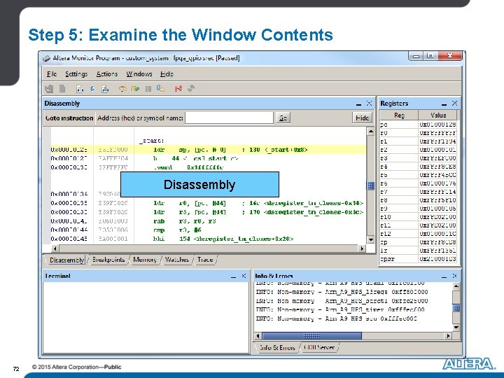This screenshot has width=504, height=378.
Task: Minimize the Disassembly panel
Action: [358, 104]
